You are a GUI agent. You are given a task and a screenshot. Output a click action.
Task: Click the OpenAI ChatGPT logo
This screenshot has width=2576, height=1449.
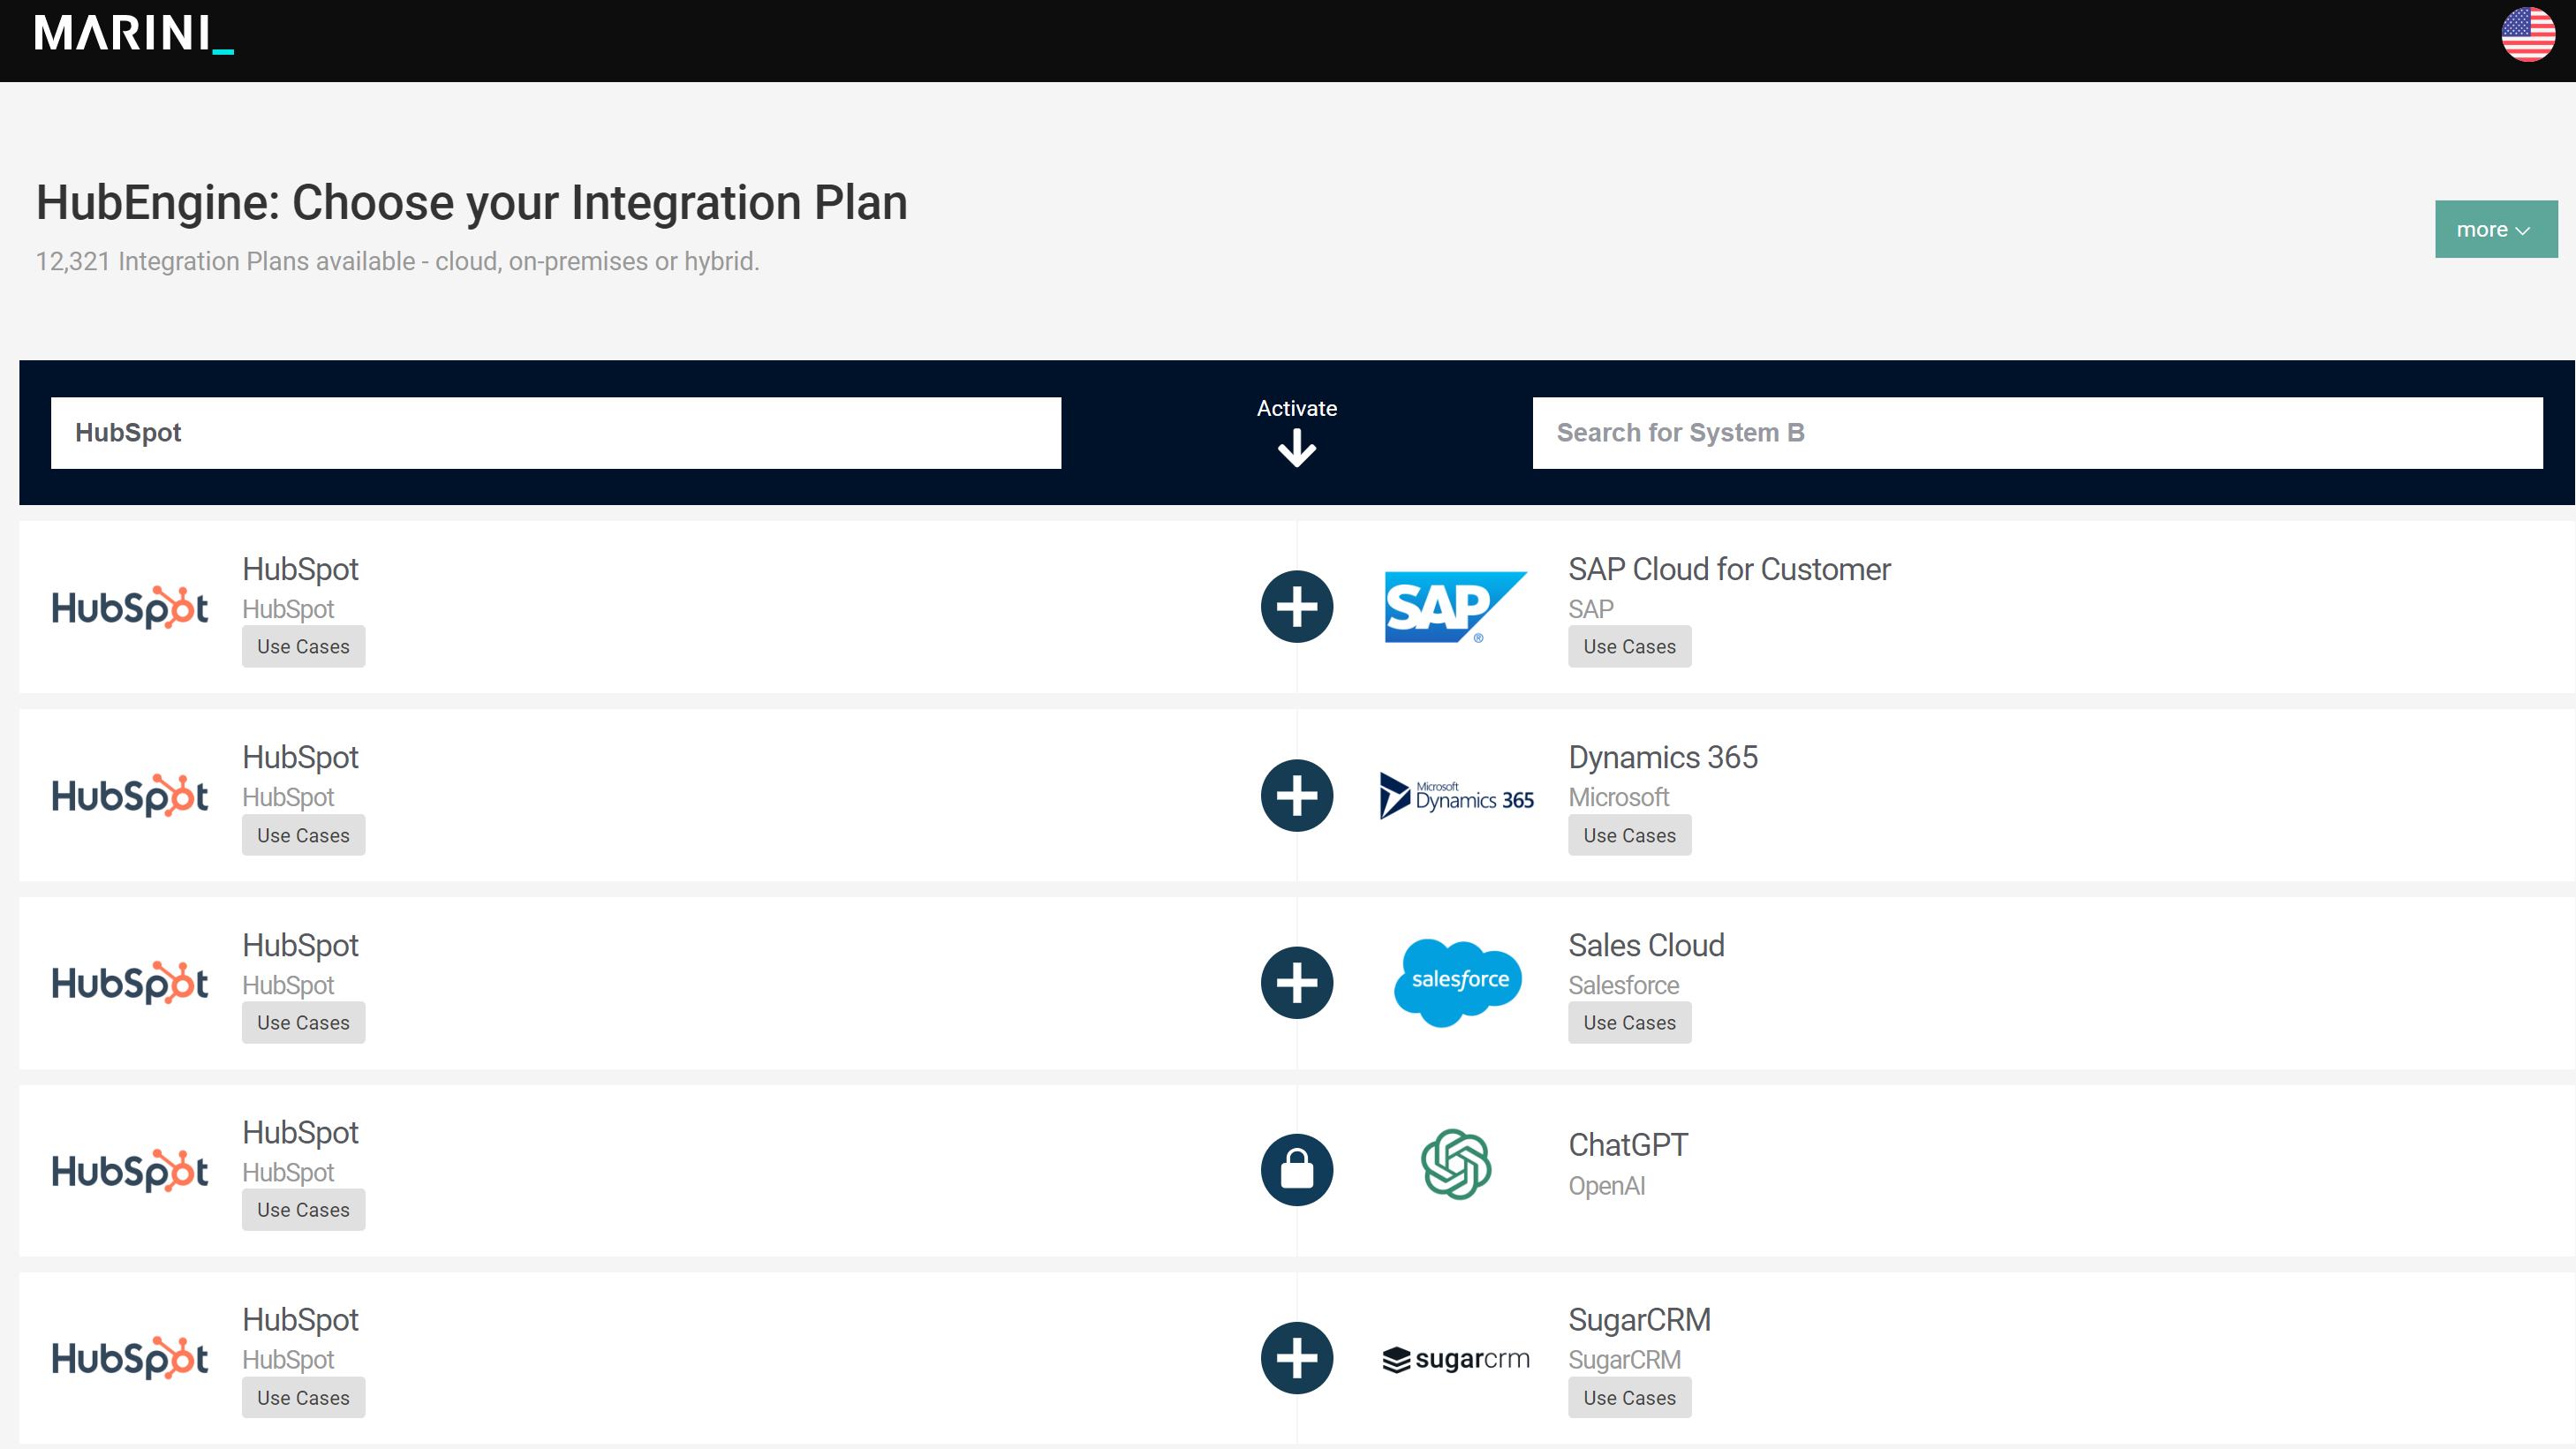(1455, 1162)
